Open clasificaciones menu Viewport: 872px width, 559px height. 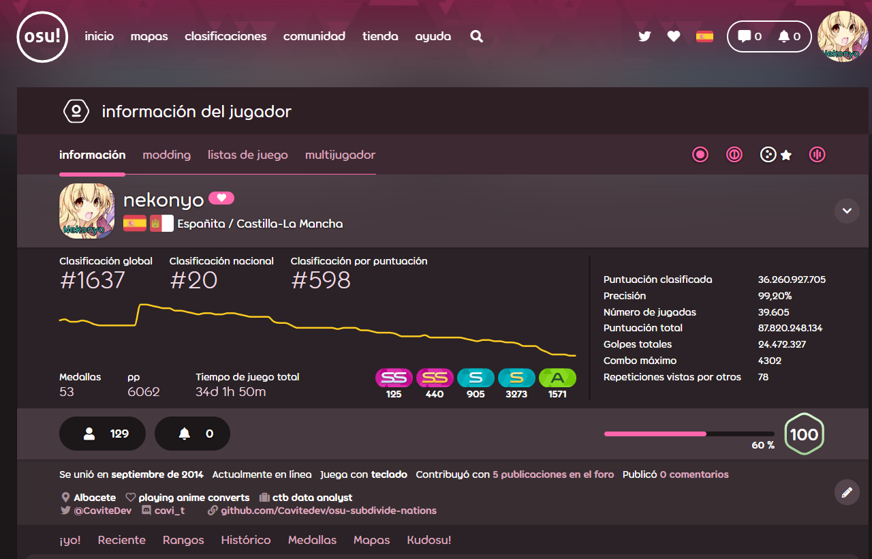tap(225, 37)
